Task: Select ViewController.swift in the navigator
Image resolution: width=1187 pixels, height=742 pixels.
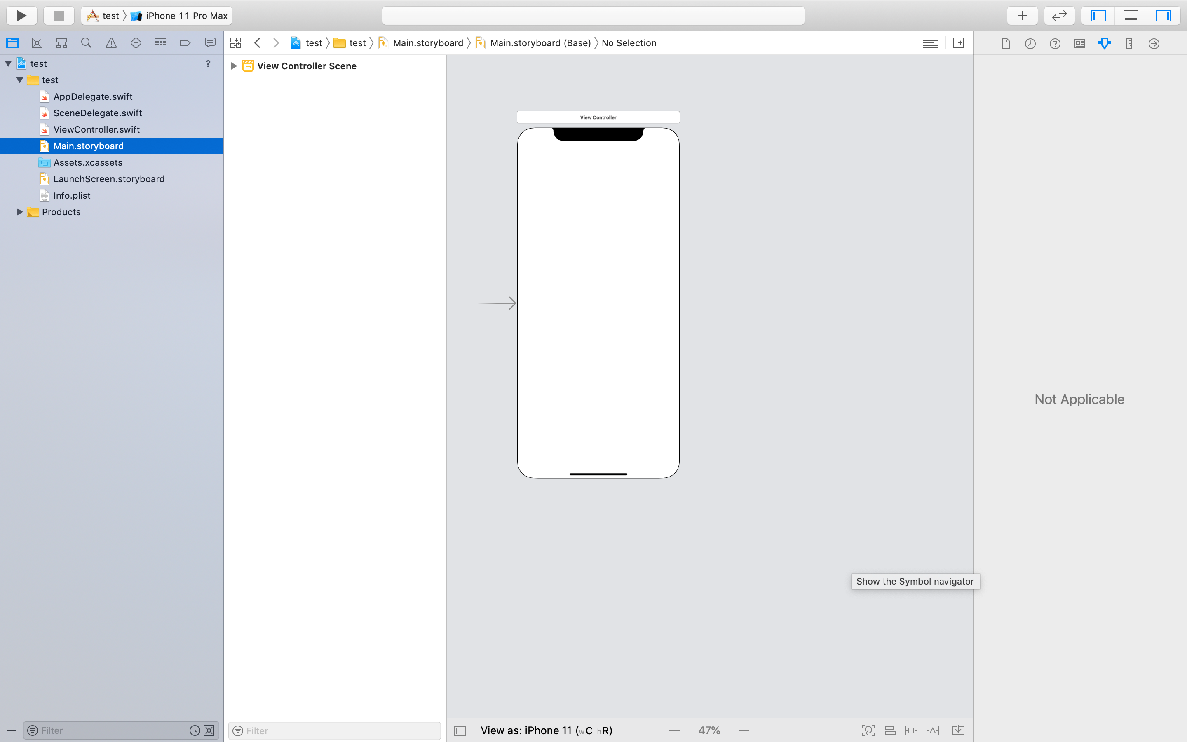Action: (x=96, y=129)
